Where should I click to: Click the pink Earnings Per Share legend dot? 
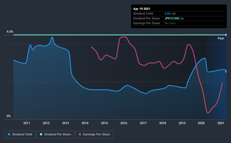coord(80,134)
